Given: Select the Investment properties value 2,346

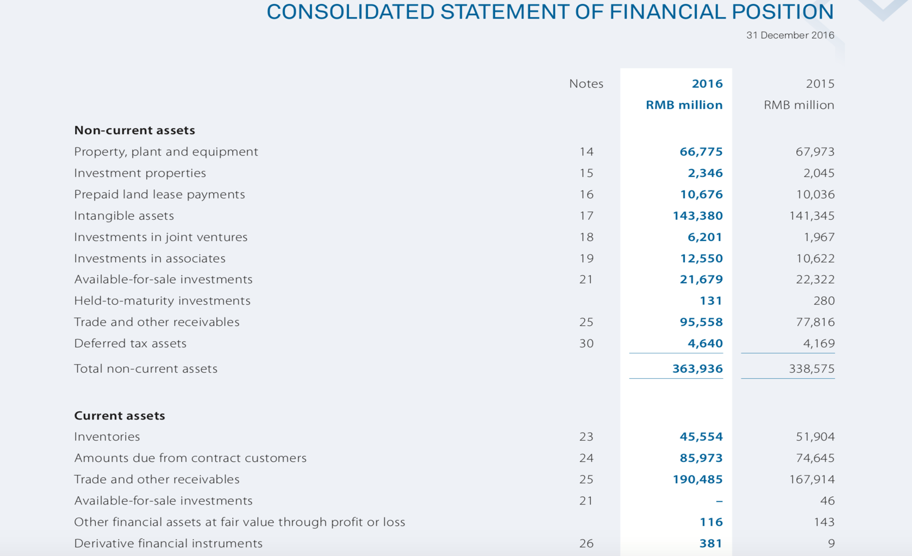Looking at the screenshot, I should click(x=705, y=173).
